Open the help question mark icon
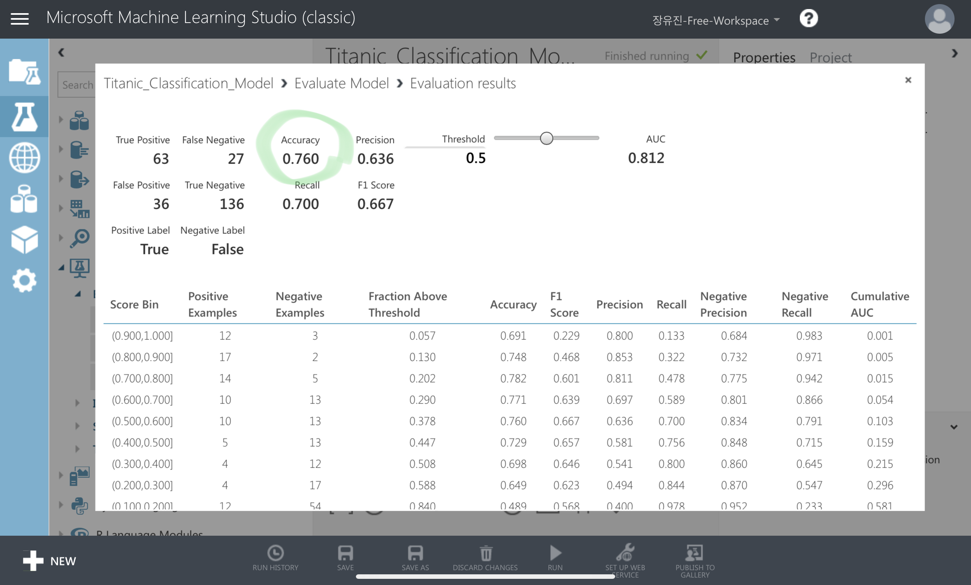 [808, 18]
